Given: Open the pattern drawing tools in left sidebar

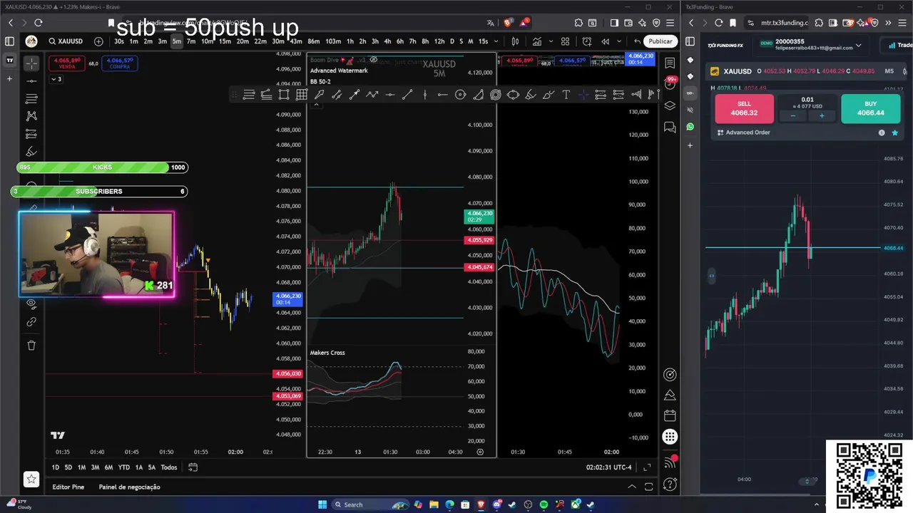Looking at the screenshot, I should [31, 115].
